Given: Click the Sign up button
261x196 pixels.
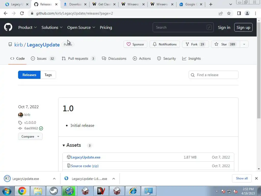Looking at the screenshot, I should tap(243, 27).
